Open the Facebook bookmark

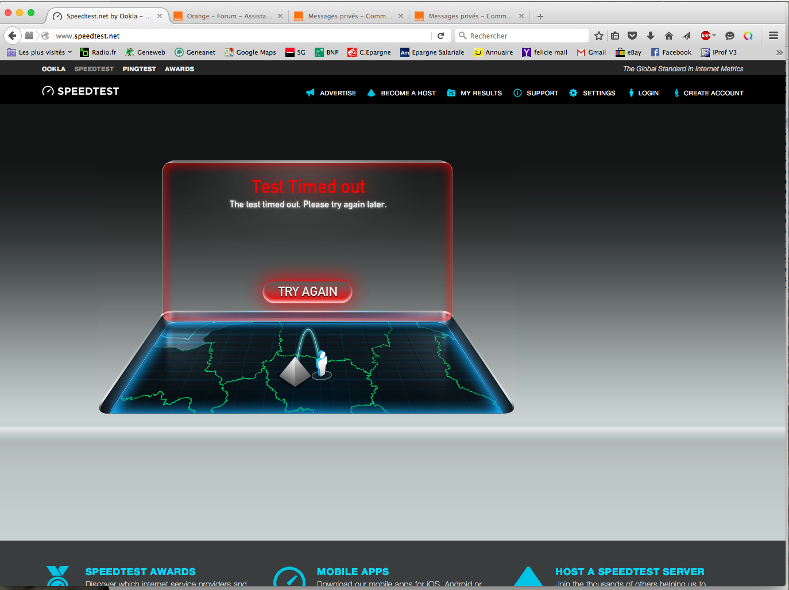click(671, 52)
